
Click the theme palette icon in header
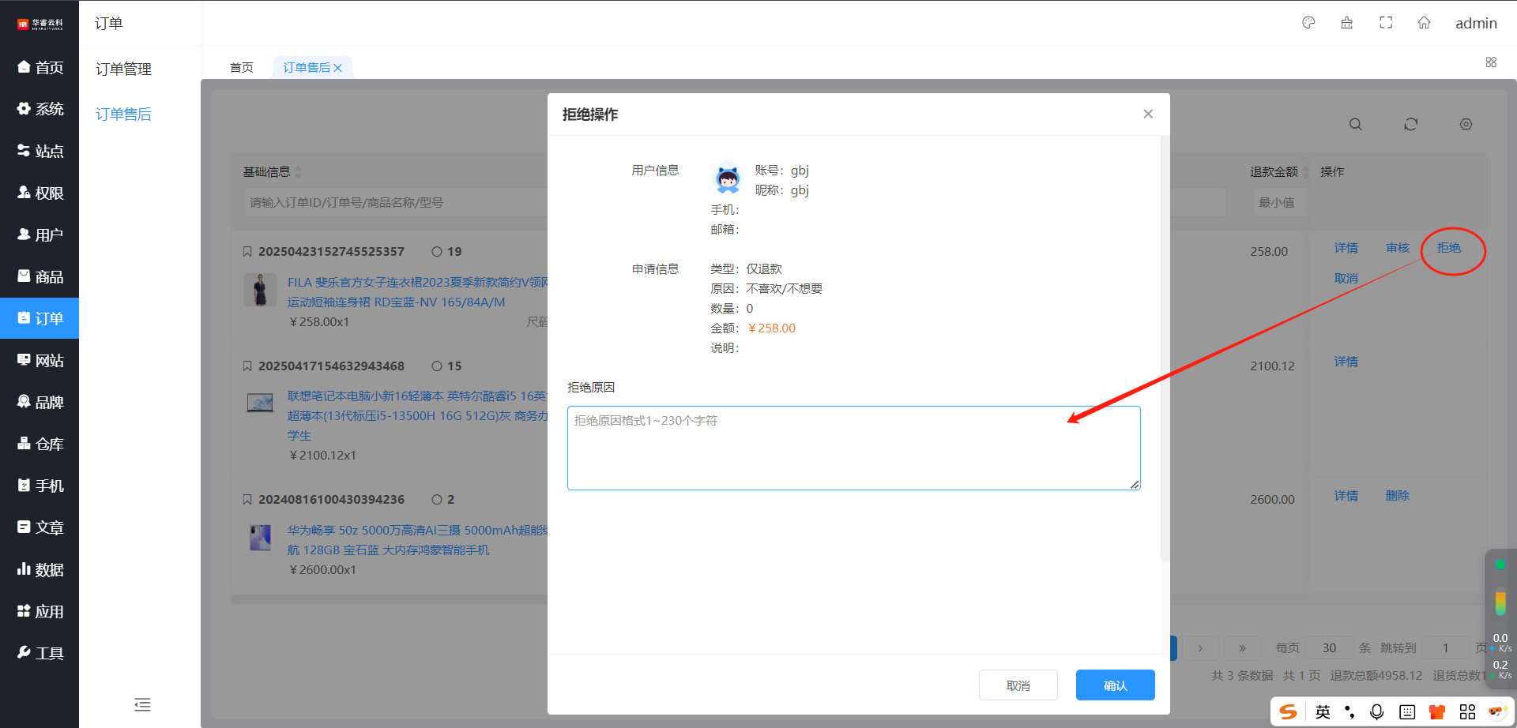coord(1308,23)
